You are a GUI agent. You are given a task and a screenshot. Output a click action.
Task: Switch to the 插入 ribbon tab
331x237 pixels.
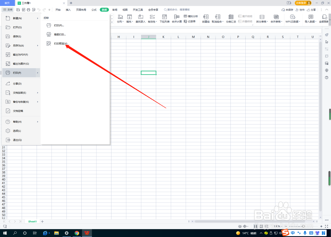[68, 10]
